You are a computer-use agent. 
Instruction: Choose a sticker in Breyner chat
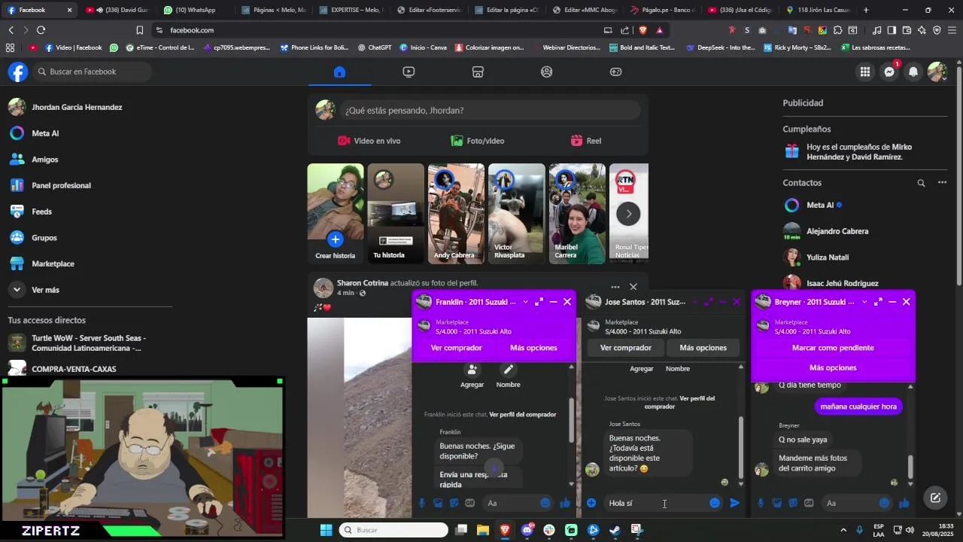(793, 503)
